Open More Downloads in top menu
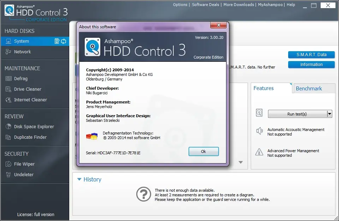Screen dimensions: 339x221 pyautogui.click(x=239, y=5)
